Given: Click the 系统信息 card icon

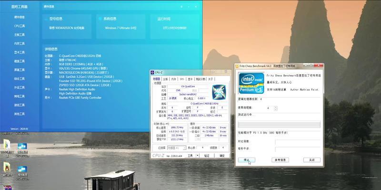Looking at the screenshot, I should 100,19.
